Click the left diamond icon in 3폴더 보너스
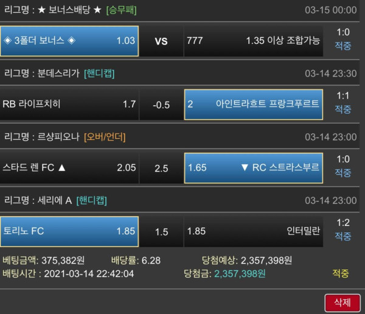This screenshot has height=314, width=365. click(8, 41)
